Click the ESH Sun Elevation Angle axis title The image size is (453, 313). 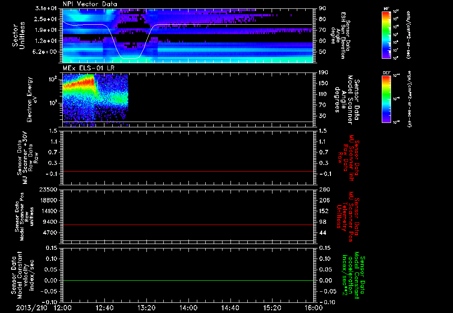pos(340,35)
